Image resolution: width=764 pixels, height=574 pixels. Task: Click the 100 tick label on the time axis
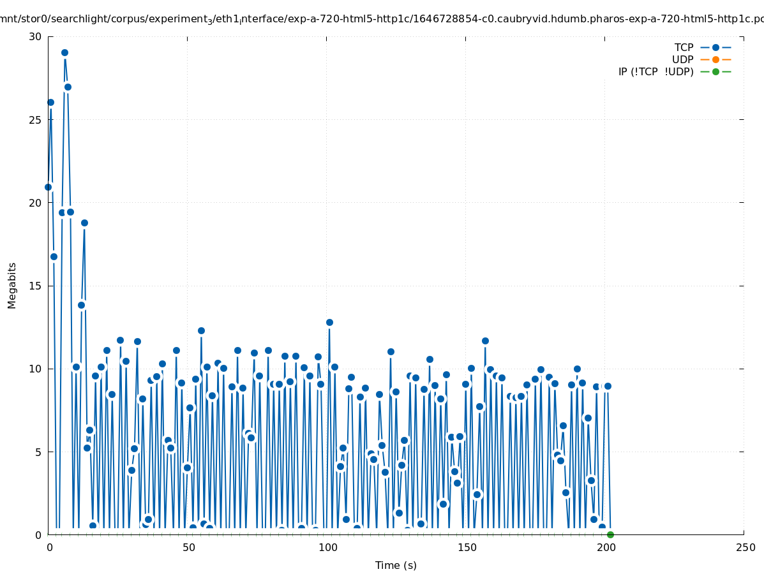(x=327, y=547)
